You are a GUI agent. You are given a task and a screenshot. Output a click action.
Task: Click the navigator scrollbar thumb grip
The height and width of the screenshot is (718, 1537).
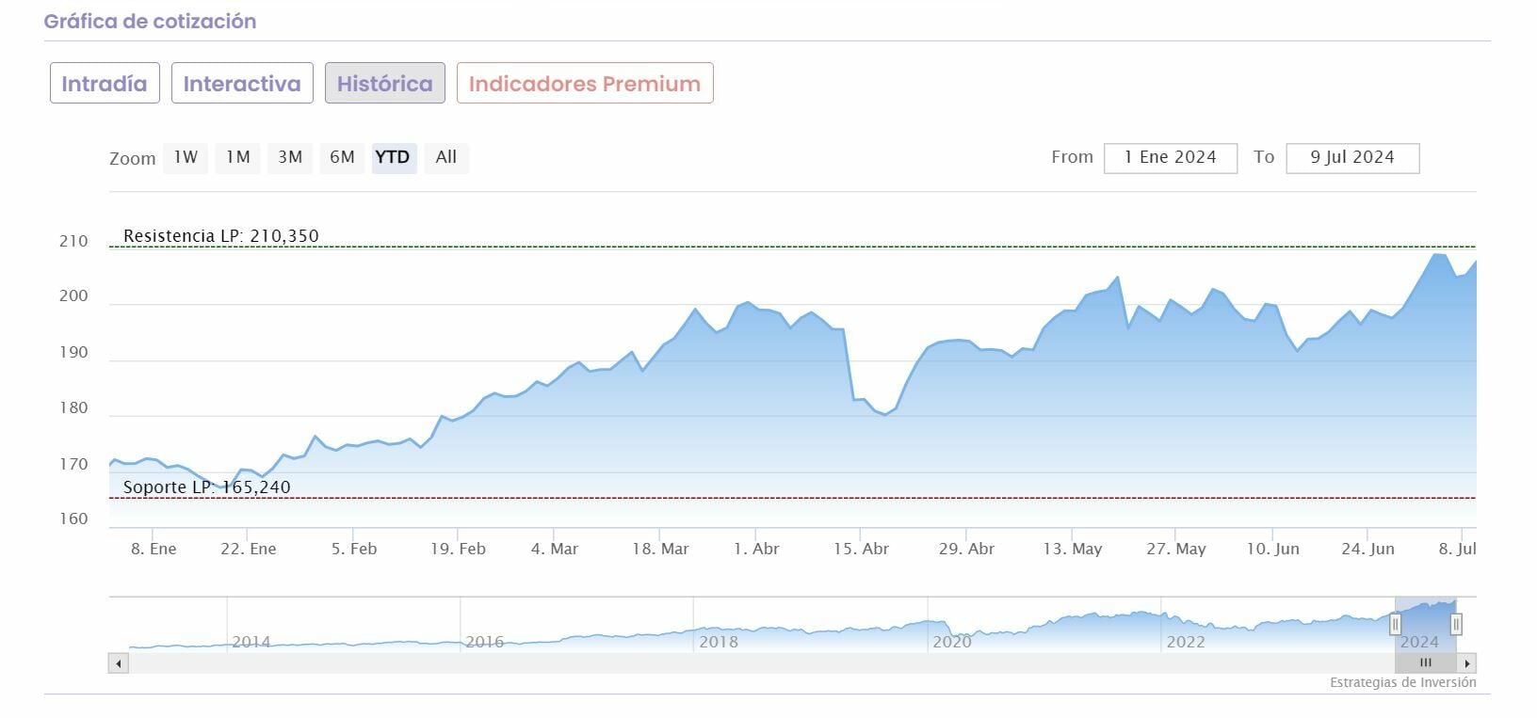pyautogui.click(x=1425, y=663)
